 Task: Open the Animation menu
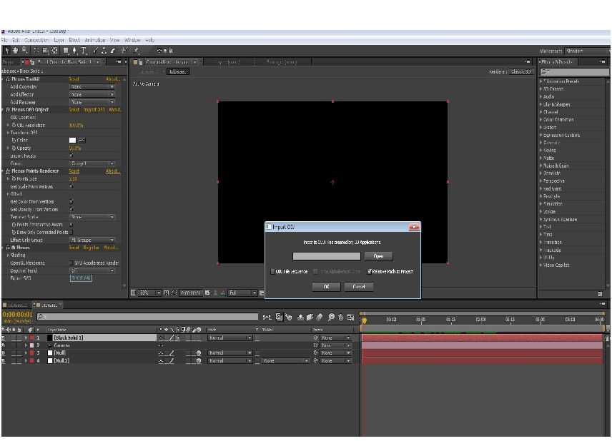[x=95, y=40]
